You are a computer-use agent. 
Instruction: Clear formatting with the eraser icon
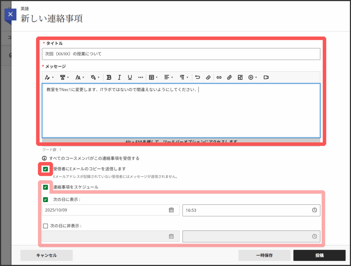208,77
